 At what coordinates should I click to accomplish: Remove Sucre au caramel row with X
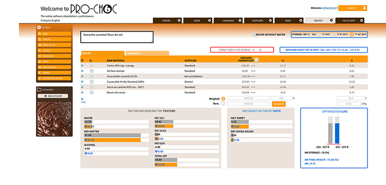82,87
